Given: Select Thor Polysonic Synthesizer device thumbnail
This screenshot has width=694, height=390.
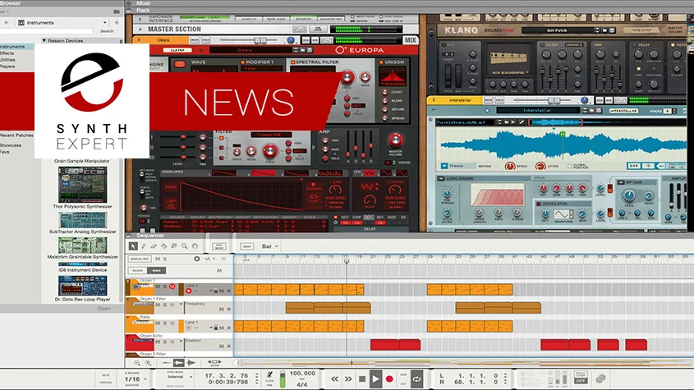Looking at the screenshot, I should click(x=82, y=185).
